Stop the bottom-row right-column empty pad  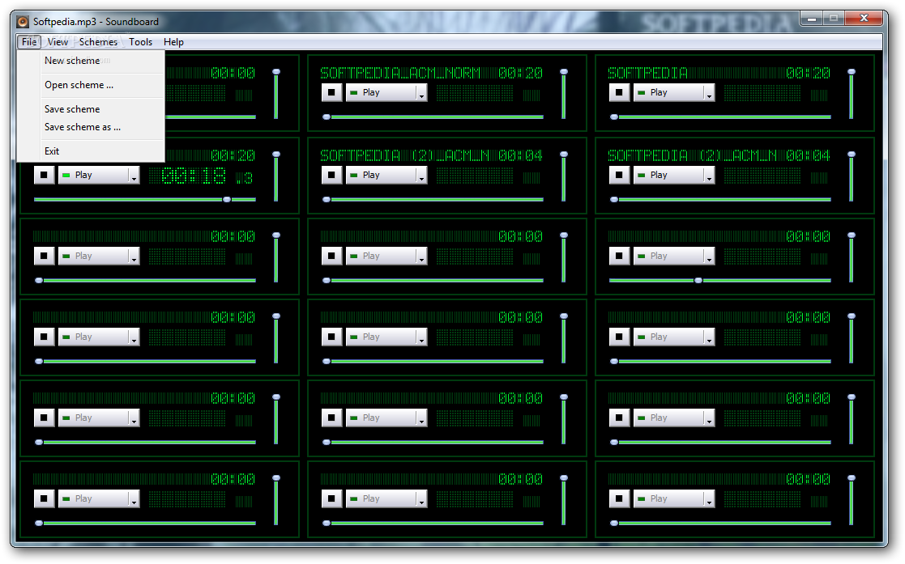pyautogui.click(x=619, y=498)
